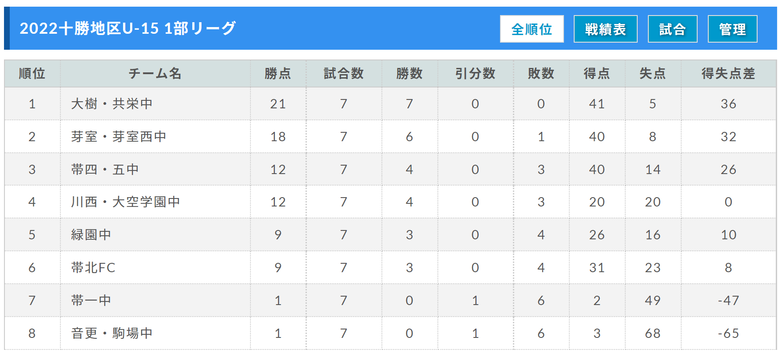Screen dimensions: 778x353
Task: Click the 管理 button
Action: click(732, 29)
